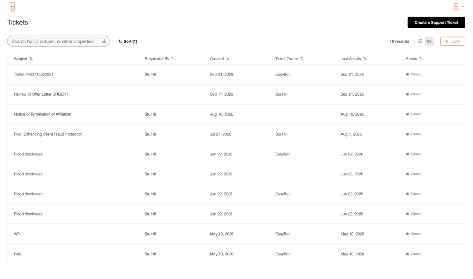Focus the ticket search input field
This screenshot has height=279, width=473.
point(58,42)
